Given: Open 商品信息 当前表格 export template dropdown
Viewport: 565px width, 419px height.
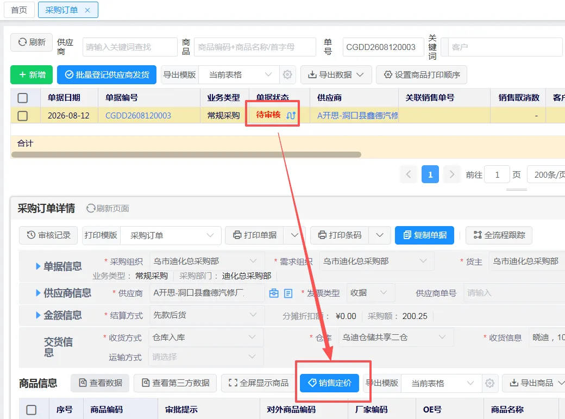Looking at the screenshot, I should point(442,383).
